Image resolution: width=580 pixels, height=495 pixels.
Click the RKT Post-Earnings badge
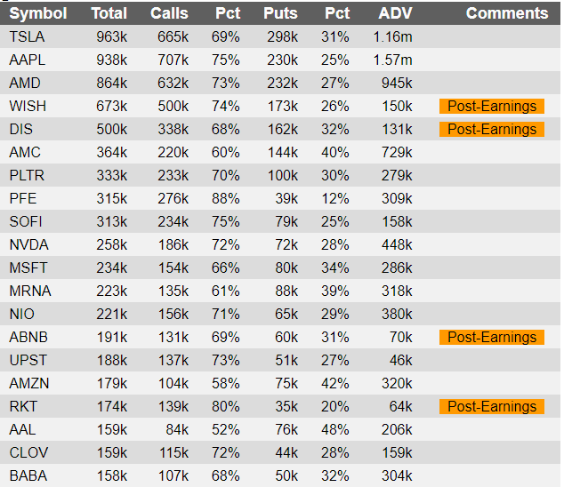492,407
